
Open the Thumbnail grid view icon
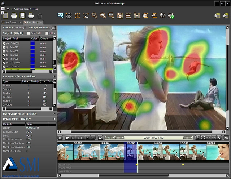point(69,15)
